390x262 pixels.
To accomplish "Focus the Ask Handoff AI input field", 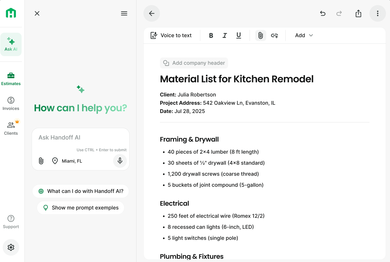I will coord(81,138).
